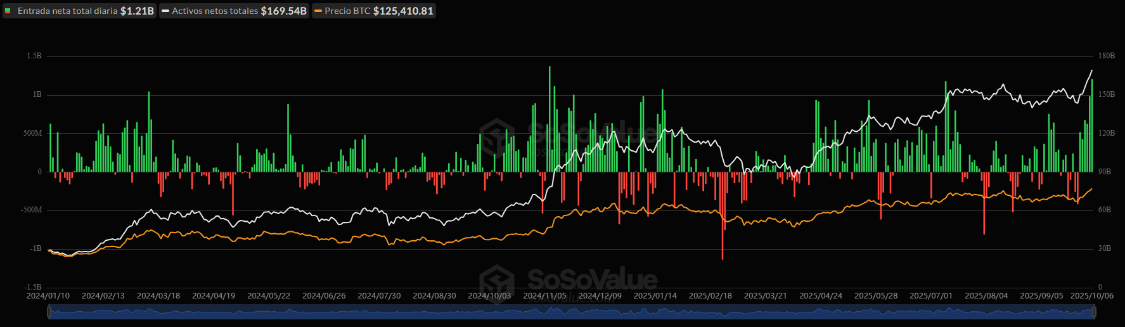Click the middle of the blue range navigator

click(572, 312)
